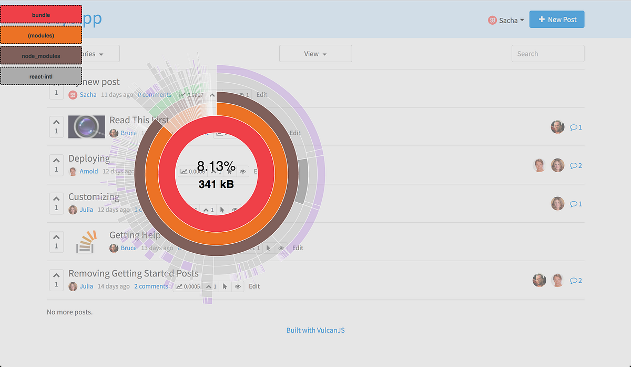
Task: Upvote the Deploying post
Action: tap(56, 165)
